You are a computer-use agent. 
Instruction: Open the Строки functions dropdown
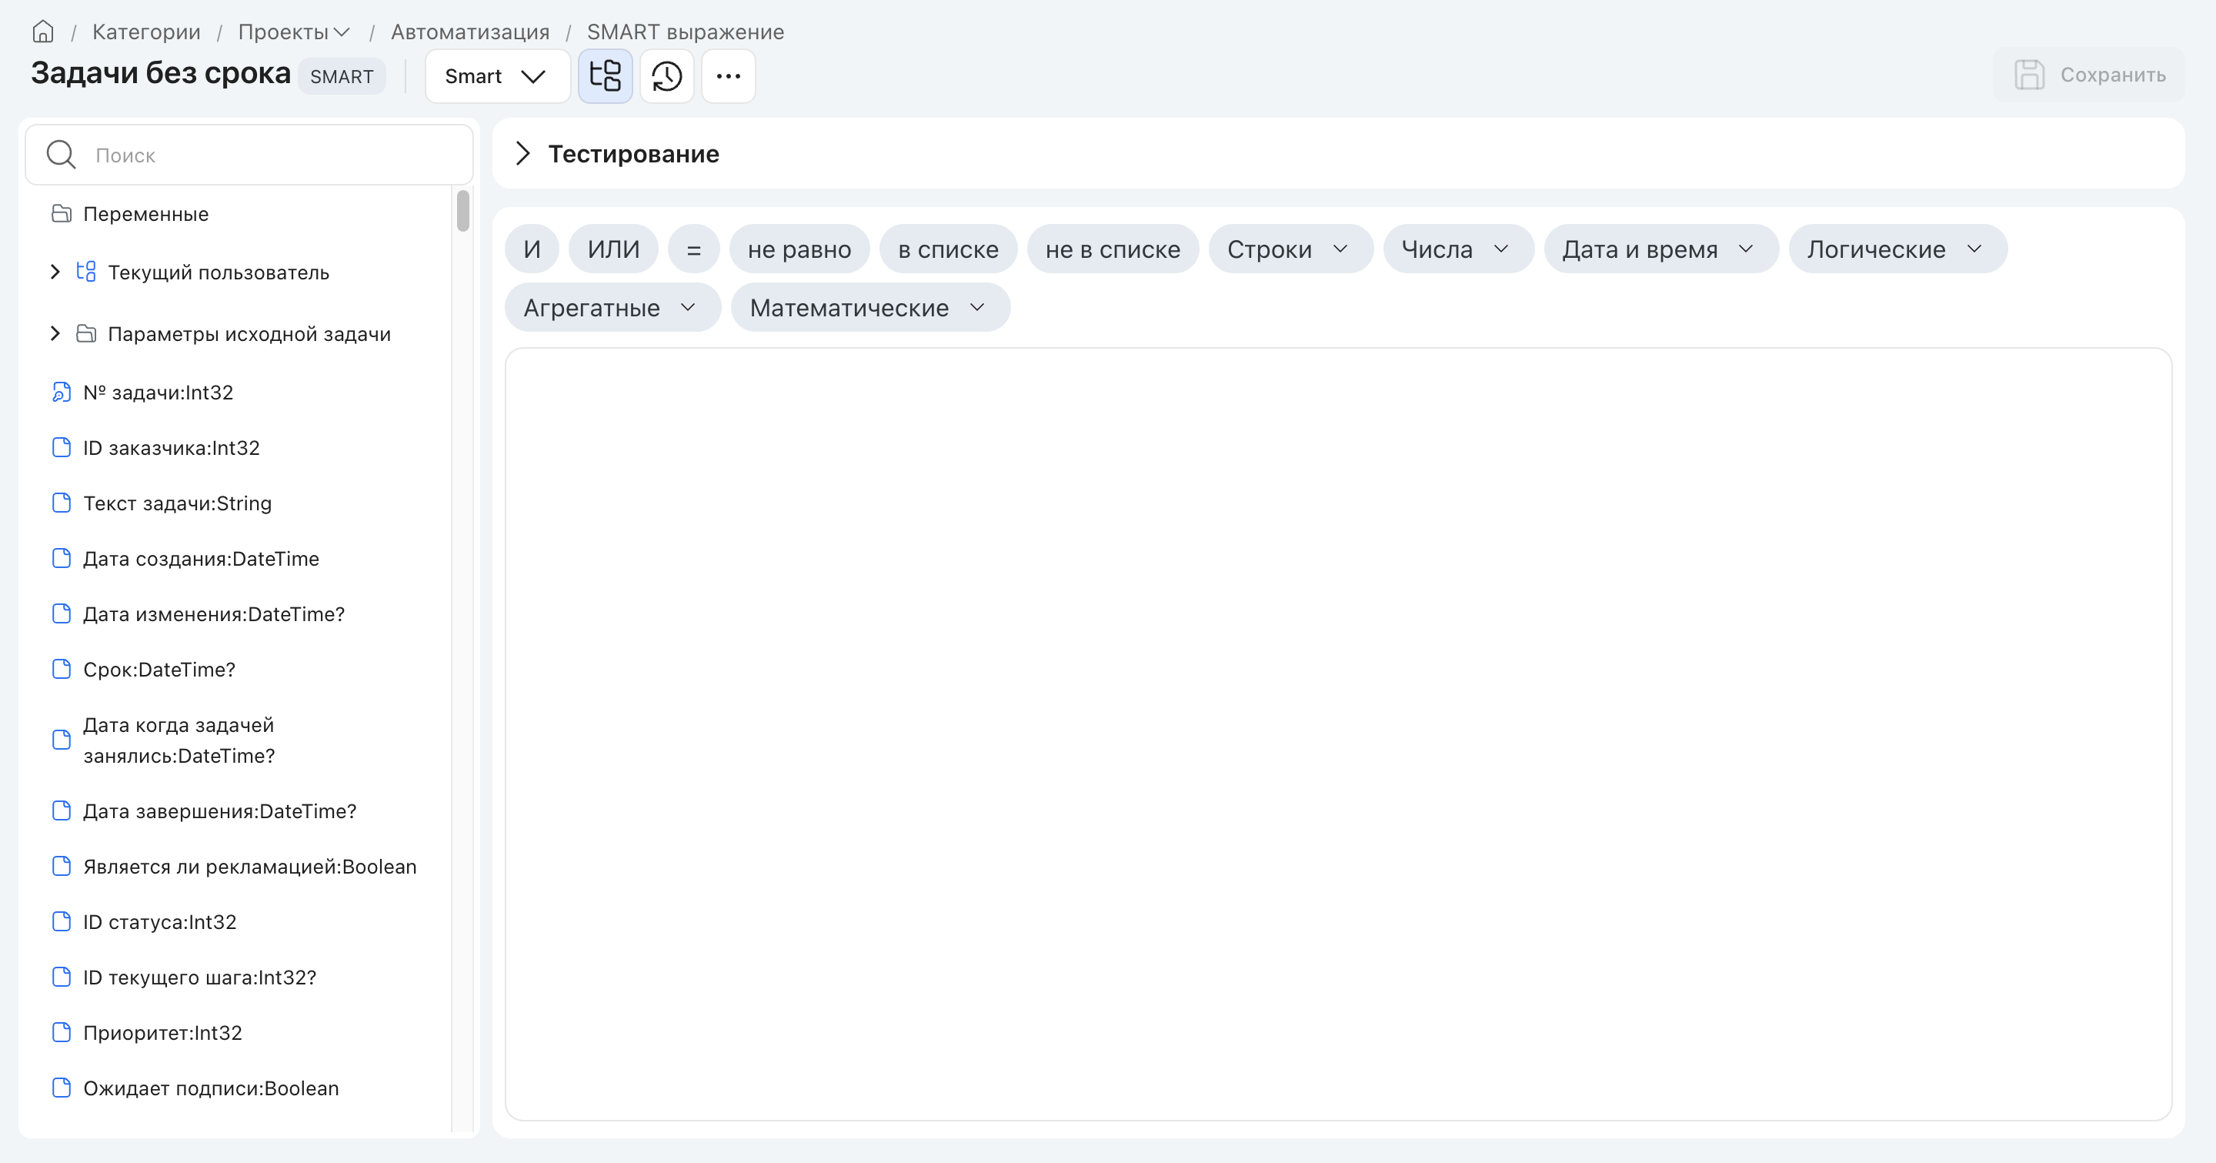1290,249
